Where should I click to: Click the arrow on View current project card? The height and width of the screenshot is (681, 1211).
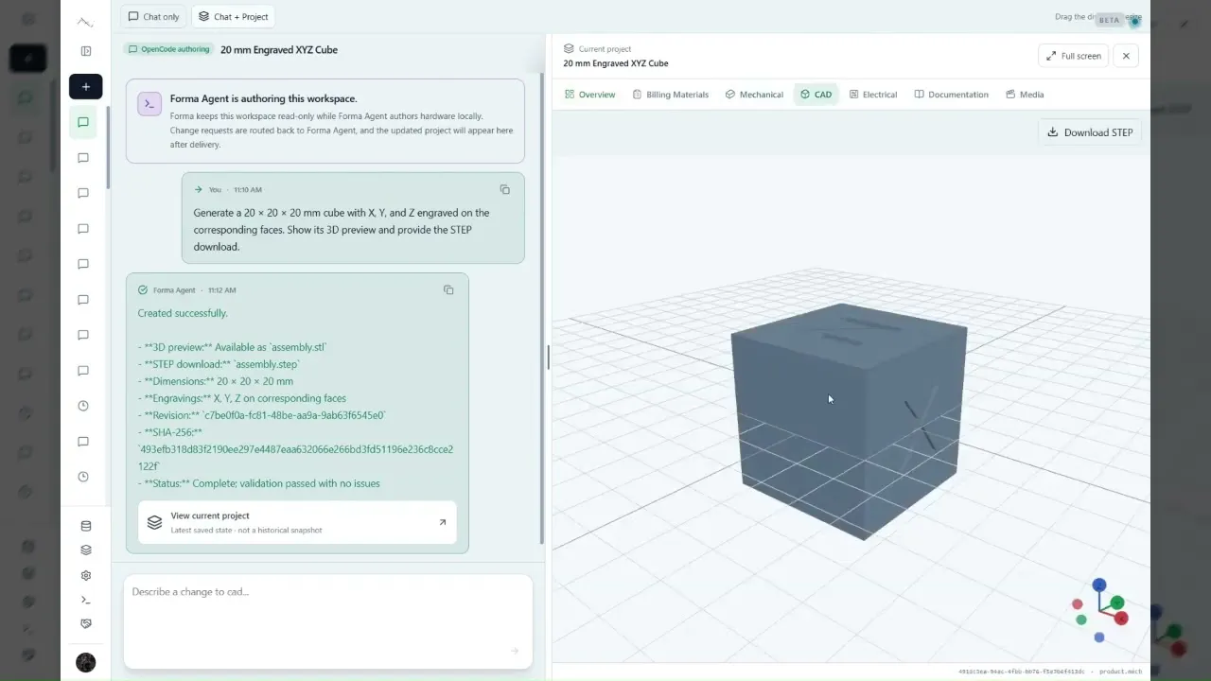pos(442,522)
